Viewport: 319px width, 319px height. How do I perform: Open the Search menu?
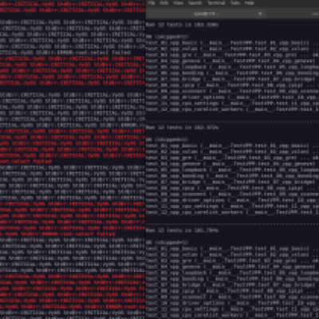pos(195,3)
